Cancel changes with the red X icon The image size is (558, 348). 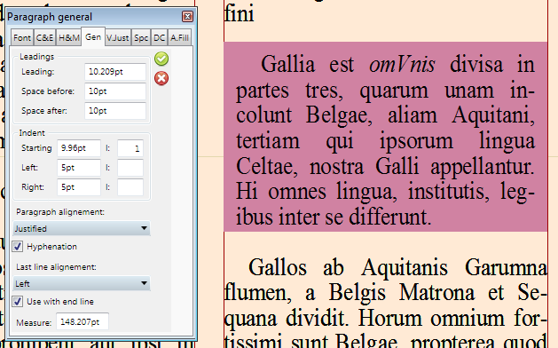pyautogui.click(x=161, y=78)
